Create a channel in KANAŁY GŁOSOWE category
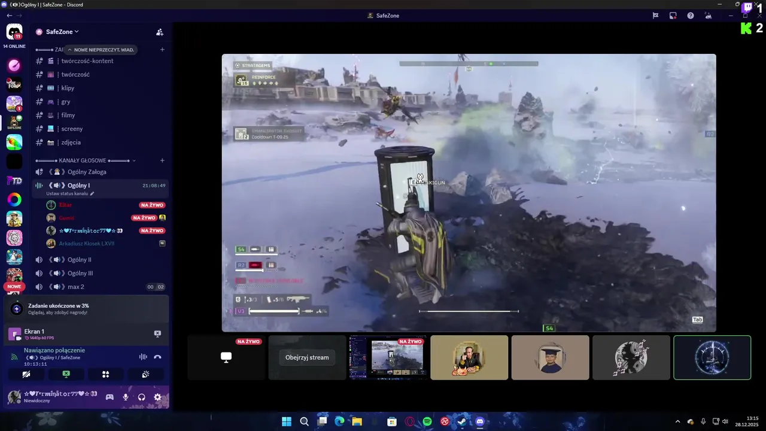 pos(162,160)
